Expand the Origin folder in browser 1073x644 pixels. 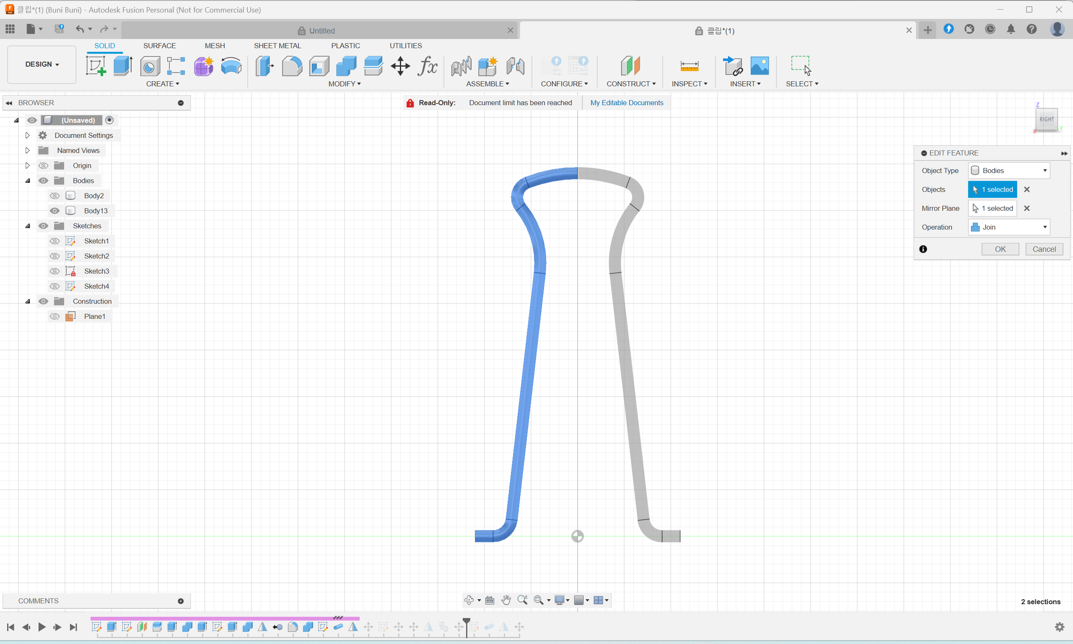(x=27, y=166)
